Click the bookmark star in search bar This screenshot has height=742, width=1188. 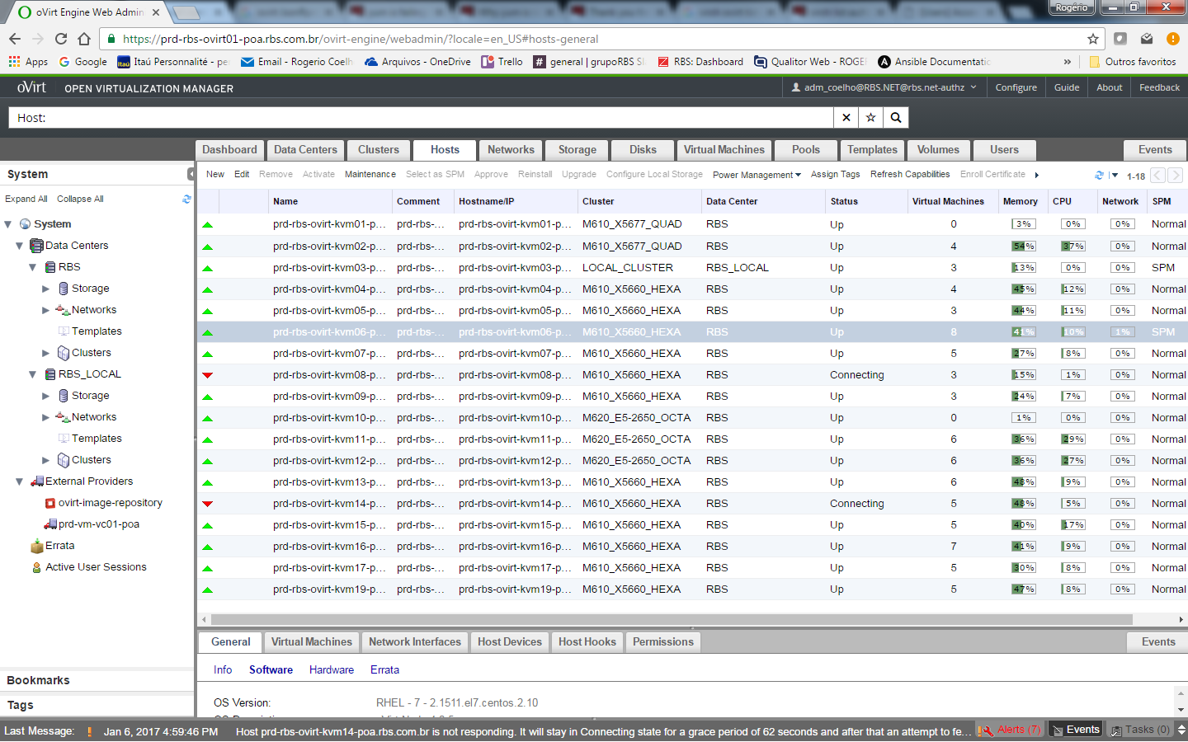click(x=870, y=118)
